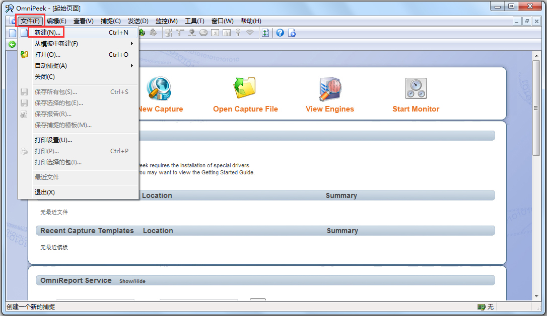Screen dimensions: 547x316
Task: Click the Open Capture File folder icon
Action: (245, 88)
